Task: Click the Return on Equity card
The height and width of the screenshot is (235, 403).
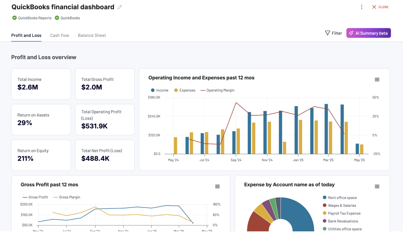Action: tap(41, 155)
